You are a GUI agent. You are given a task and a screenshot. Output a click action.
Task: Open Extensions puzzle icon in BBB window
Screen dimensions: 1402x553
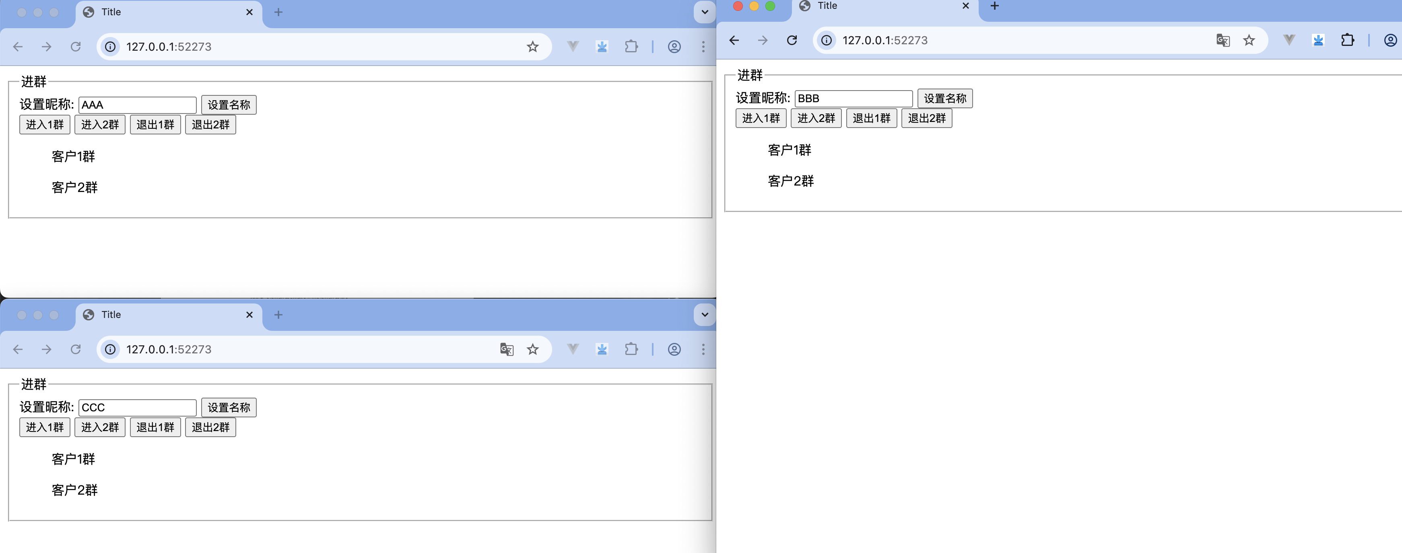(x=1347, y=40)
